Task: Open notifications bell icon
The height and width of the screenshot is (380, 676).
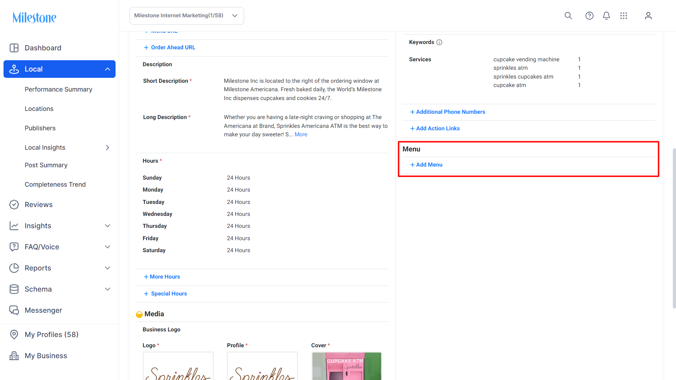Action: pyautogui.click(x=606, y=15)
